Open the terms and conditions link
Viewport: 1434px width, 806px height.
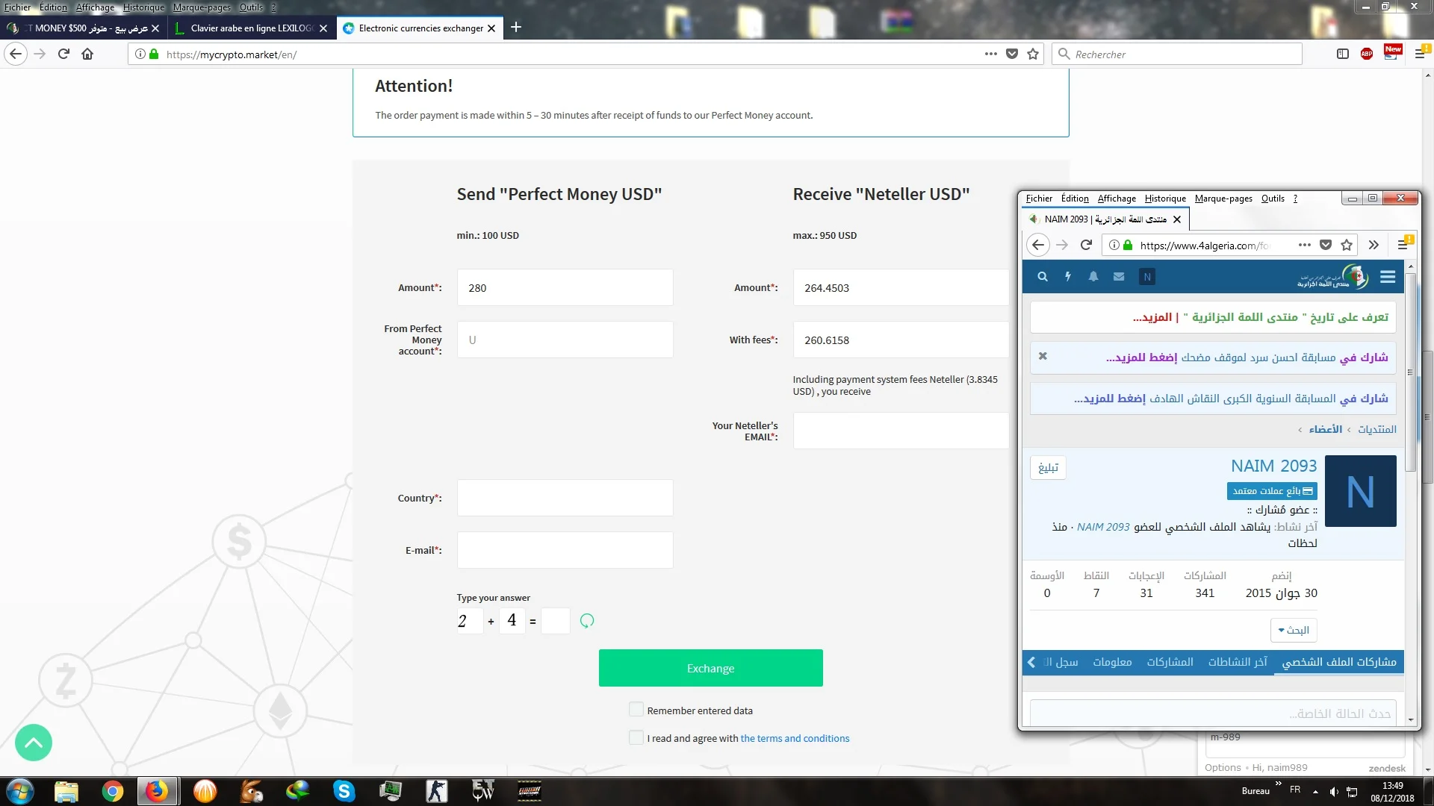coord(795,739)
